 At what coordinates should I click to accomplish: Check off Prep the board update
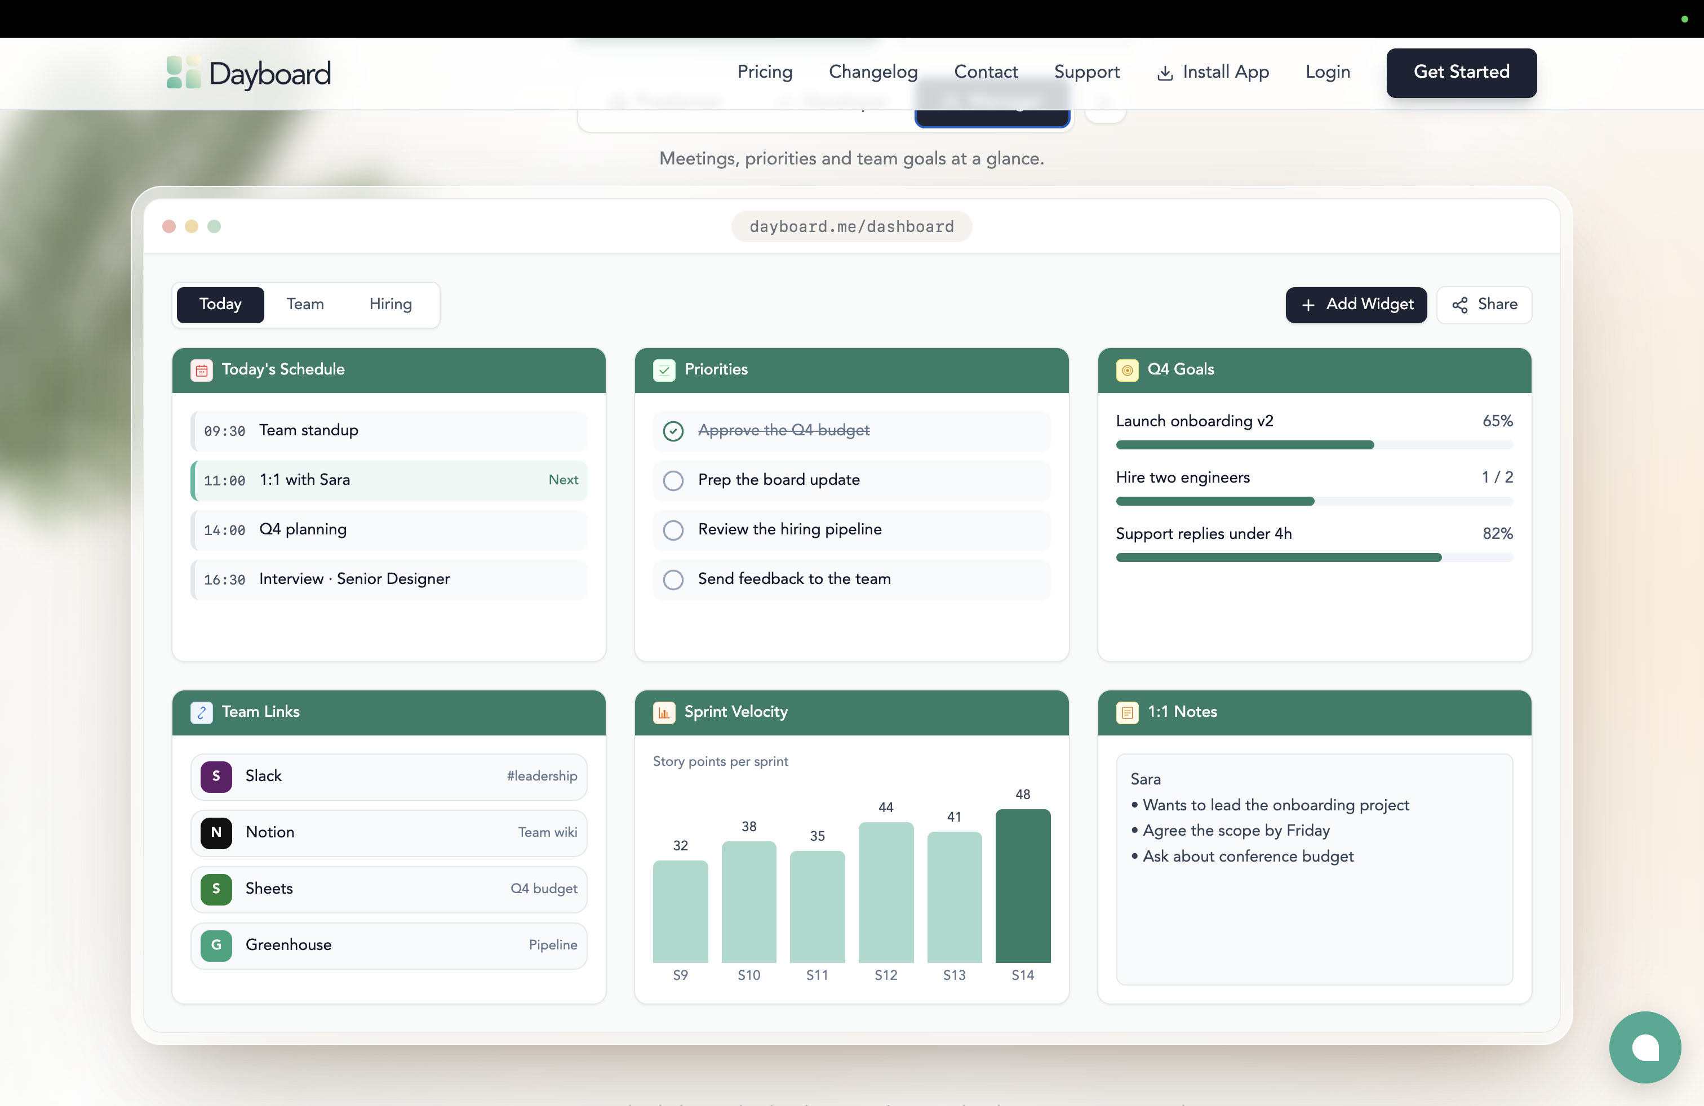tap(673, 480)
